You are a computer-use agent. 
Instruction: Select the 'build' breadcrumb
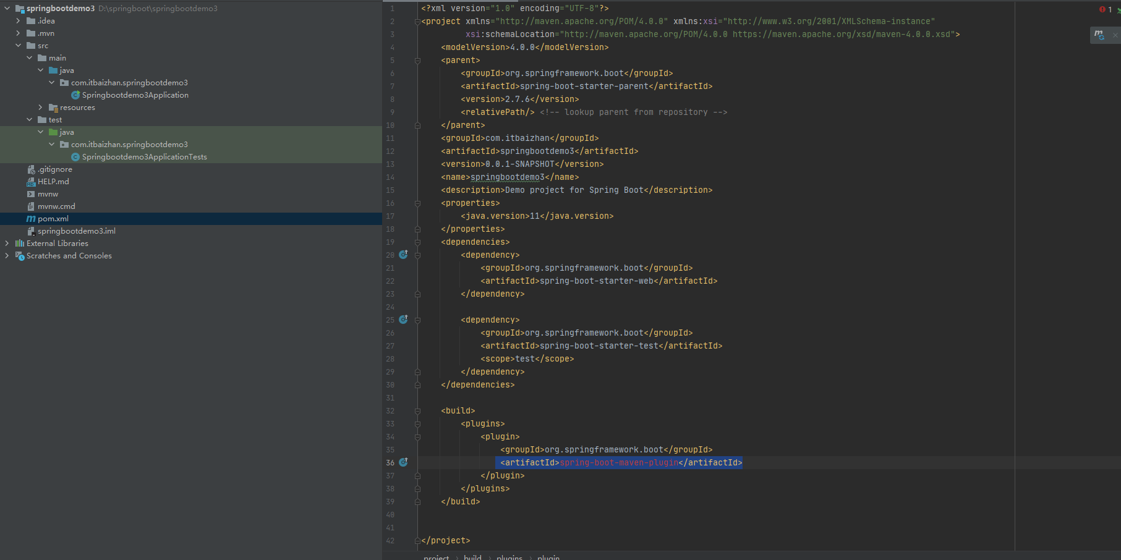472,557
